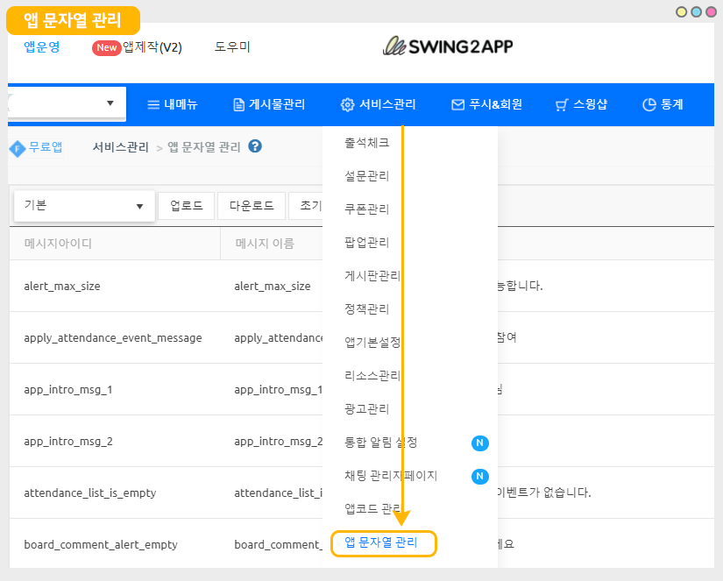Open 푸시&회원 envelope menu
This screenshot has width=723, height=581.
pos(486,104)
